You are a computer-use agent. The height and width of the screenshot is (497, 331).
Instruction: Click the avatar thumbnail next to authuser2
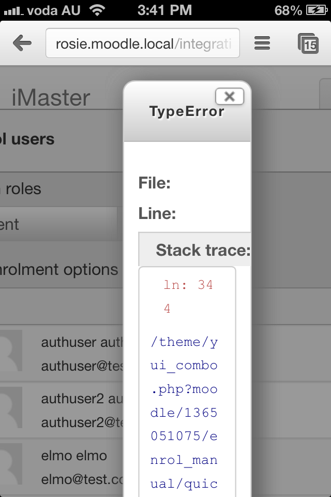pos(11,407)
